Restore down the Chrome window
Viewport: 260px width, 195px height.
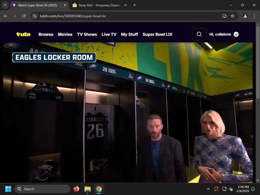click(x=242, y=5)
